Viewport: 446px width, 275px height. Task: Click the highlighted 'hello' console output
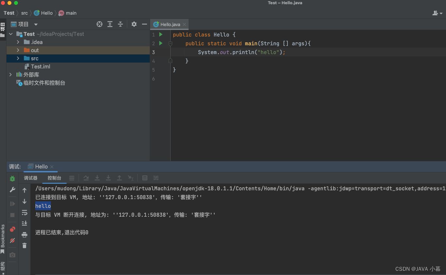43,206
